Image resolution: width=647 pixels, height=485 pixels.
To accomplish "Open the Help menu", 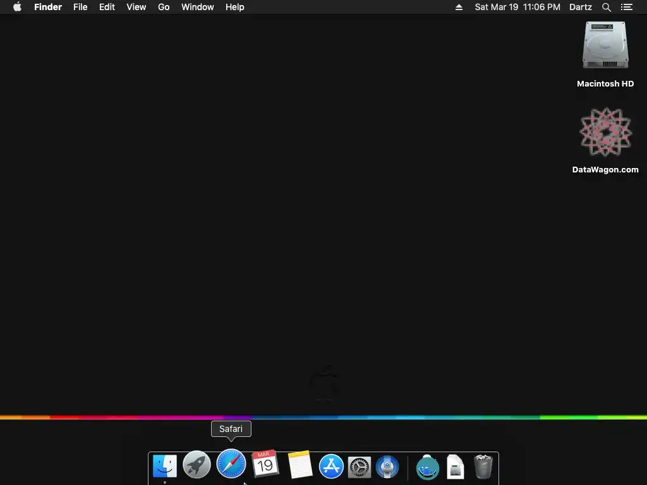I will [235, 7].
